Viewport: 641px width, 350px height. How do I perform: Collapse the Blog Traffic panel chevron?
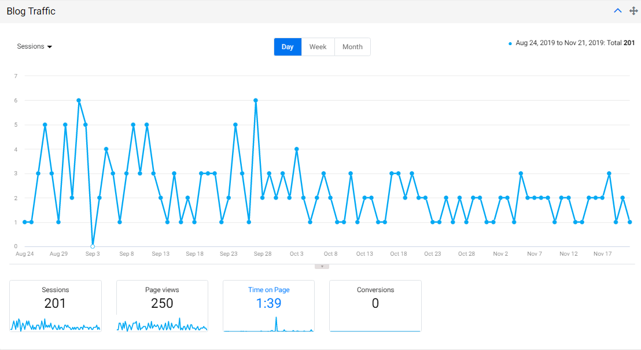coord(618,11)
